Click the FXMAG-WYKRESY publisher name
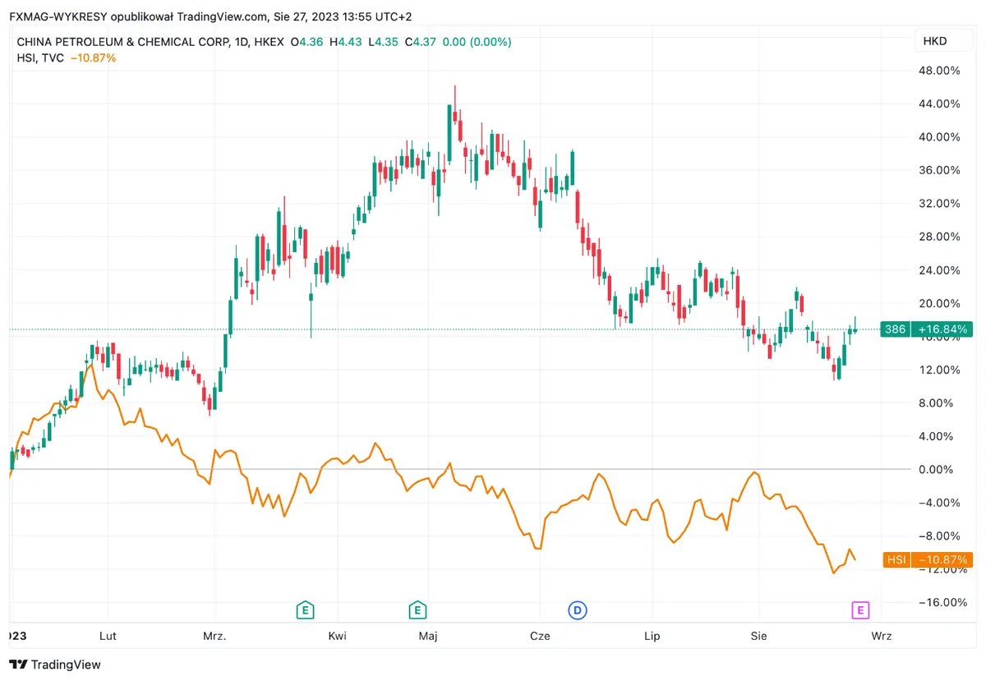Screen dimensions: 986x681 coord(59,16)
